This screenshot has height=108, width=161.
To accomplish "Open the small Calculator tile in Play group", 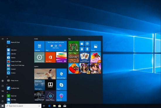I will click(x=82, y=49).
